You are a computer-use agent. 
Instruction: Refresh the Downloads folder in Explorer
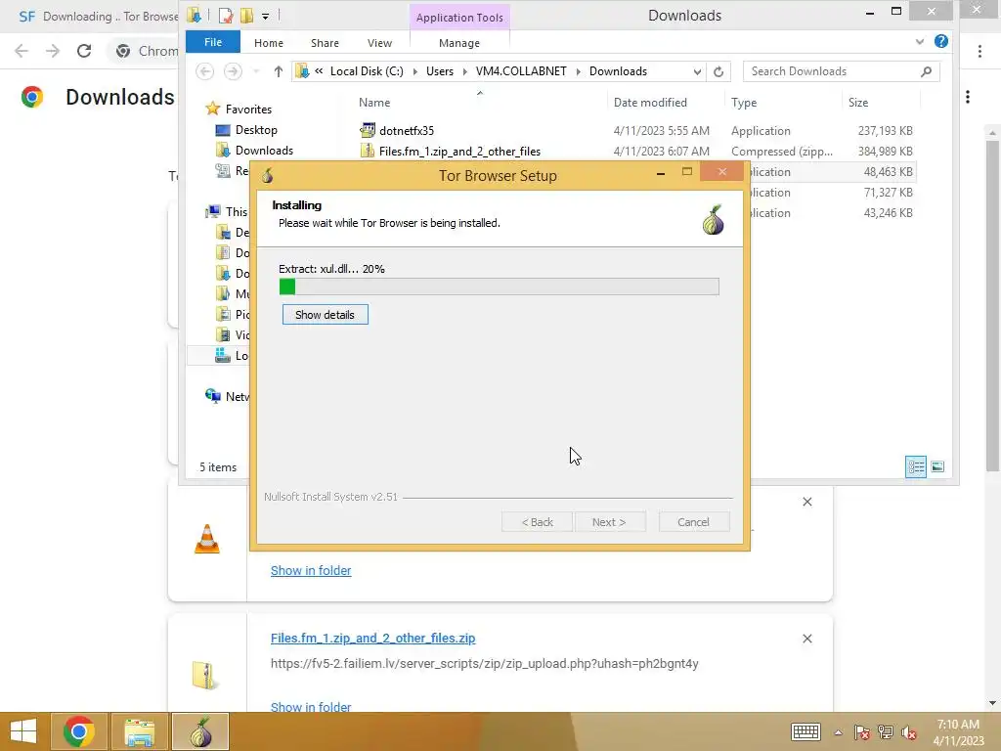click(x=718, y=71)
